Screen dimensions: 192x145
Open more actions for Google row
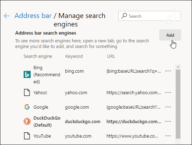[168, 107]
